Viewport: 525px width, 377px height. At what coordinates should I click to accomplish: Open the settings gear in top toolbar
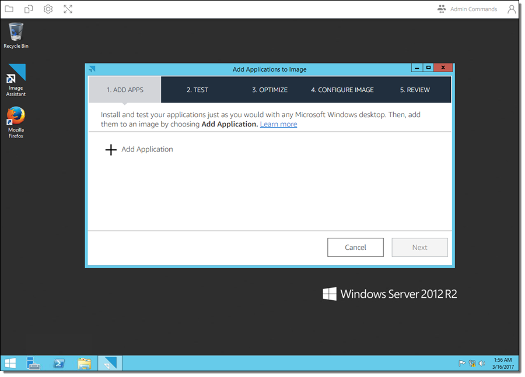click(48, 9)
